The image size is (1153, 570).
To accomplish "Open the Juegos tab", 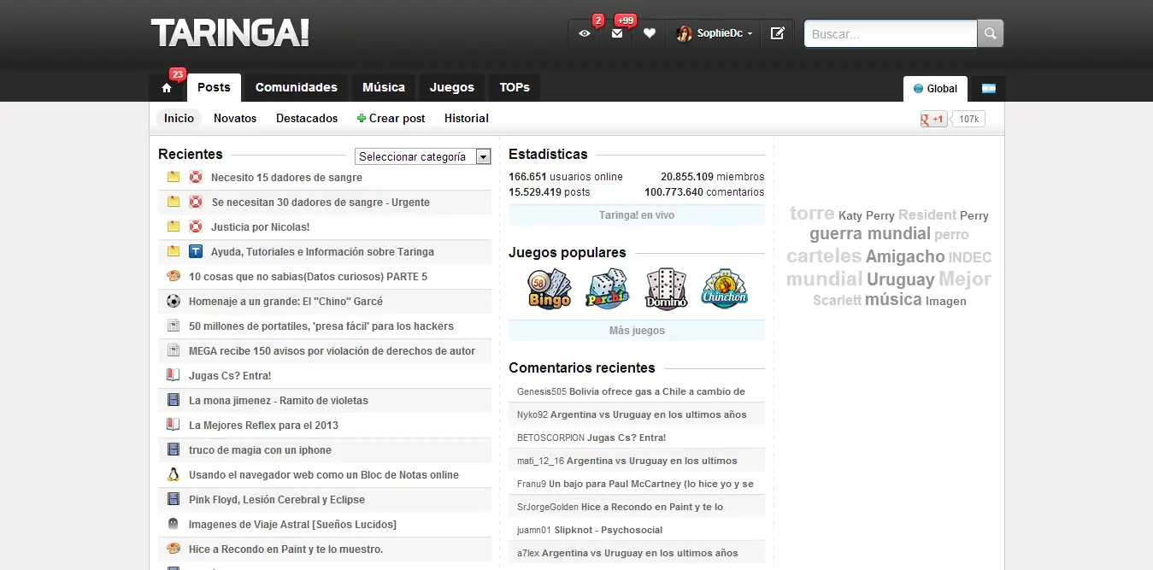I will point(452,87).
